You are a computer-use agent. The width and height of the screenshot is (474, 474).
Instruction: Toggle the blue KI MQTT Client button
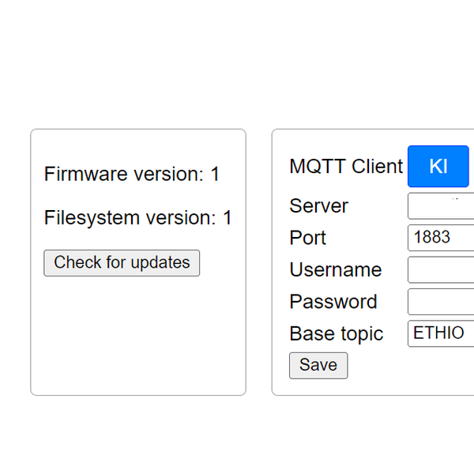[x=438, y=166]
